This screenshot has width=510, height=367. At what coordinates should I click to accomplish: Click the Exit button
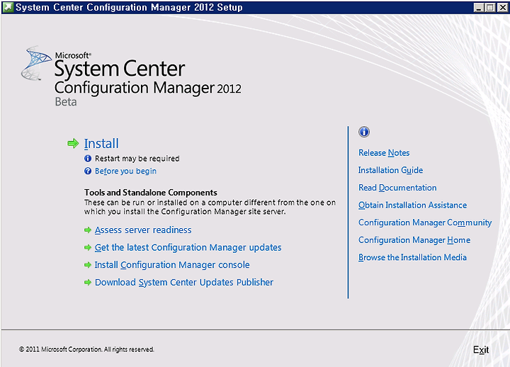[x=481, y=350]
